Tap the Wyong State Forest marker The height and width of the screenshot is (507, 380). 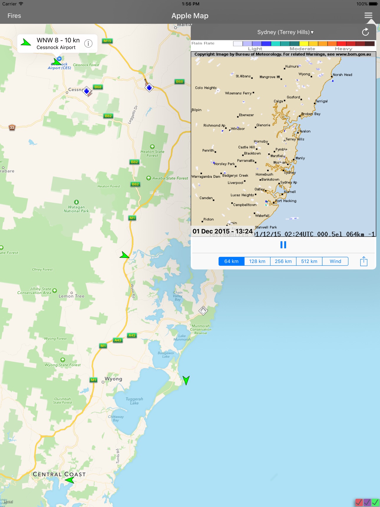pos(62,360)
